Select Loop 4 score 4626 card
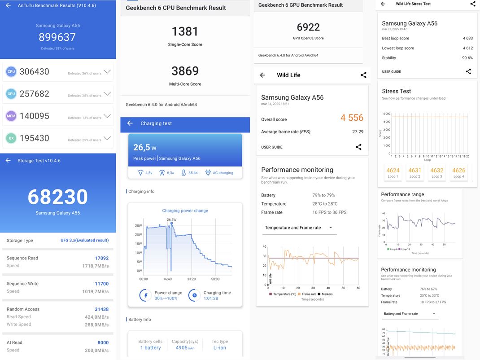This screenshot has height=360, width=480. 459,173
